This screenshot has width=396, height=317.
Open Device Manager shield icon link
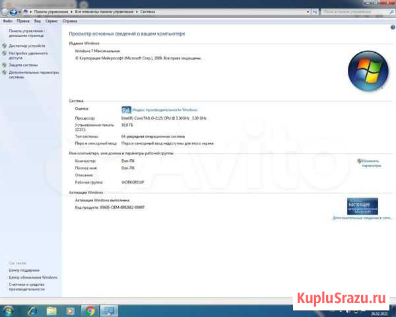coord(5,46)
